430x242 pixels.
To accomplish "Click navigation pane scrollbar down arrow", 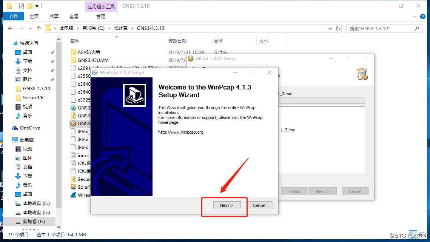I will (59, 227).
